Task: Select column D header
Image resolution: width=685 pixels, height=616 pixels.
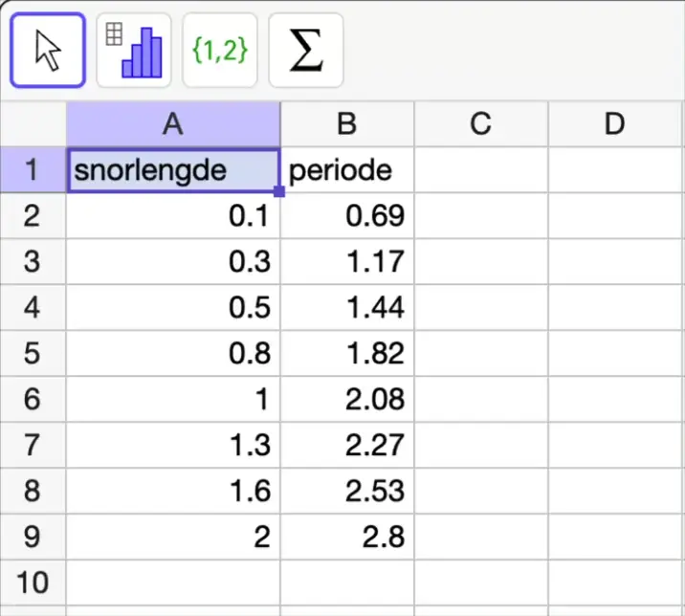Action: 615,124
